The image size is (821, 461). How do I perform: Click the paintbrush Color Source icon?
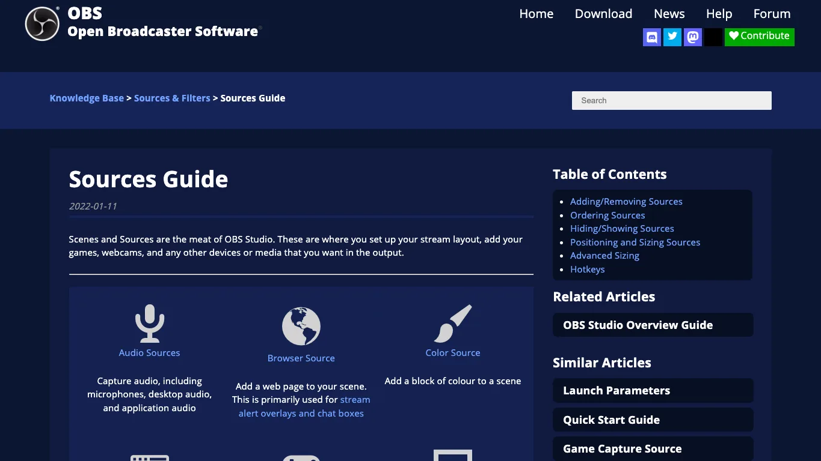coord(453,324)
